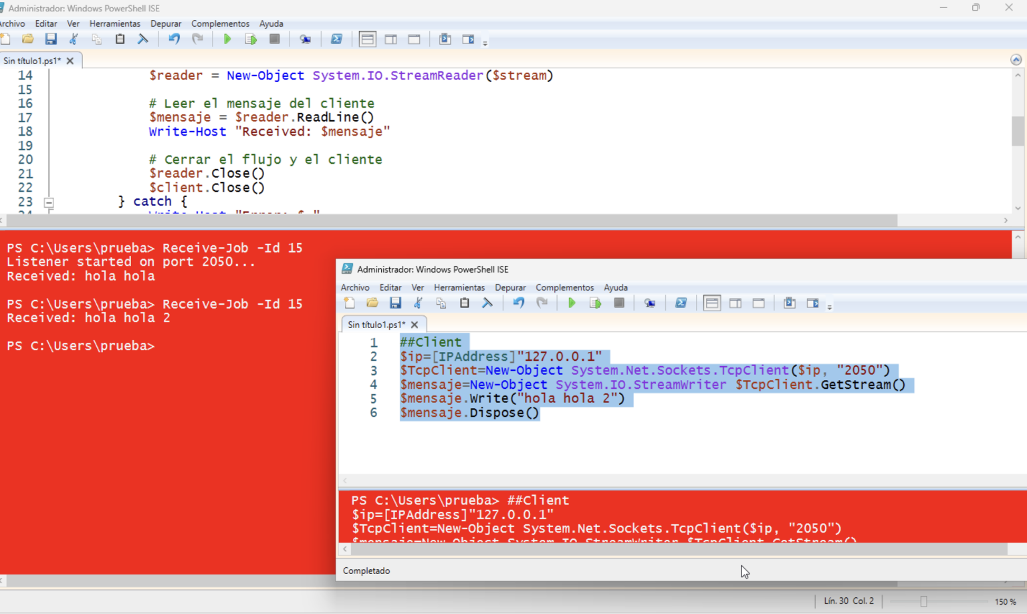Toggle Show Script Pane Top layout

coord(367,39)
